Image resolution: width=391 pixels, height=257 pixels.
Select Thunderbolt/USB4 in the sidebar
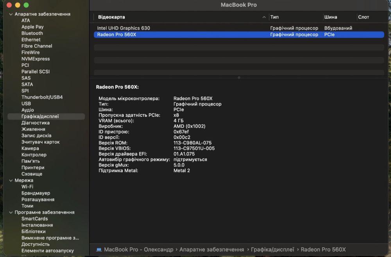[x=42, y=97]
